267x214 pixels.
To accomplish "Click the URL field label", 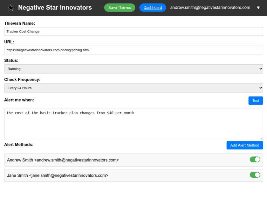I will (9, 42).
